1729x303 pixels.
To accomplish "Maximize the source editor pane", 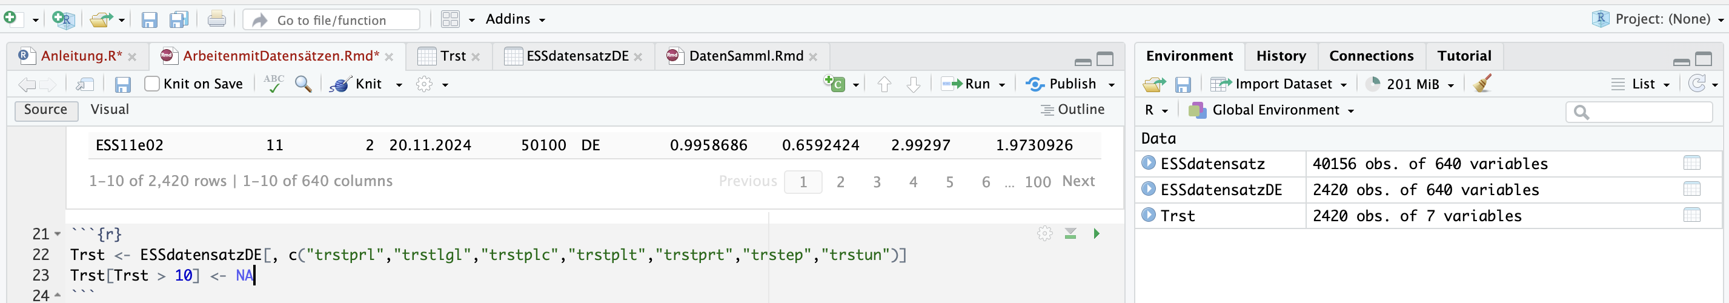I will coord(1105,60).
